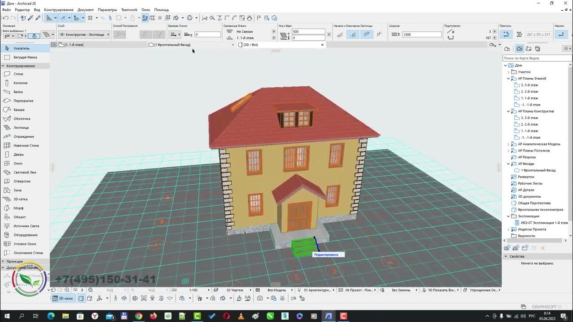573x322 pixels.
Task: Toggle the Наклон pitch option button
Action: click(x=560, y=34)
